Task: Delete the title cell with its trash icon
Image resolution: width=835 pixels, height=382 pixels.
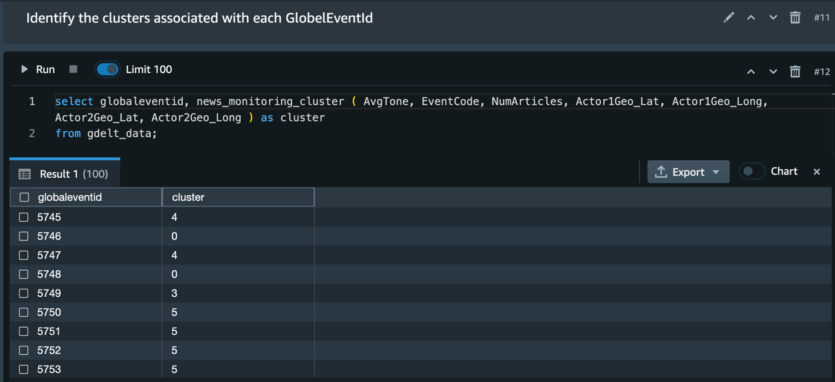Action: tap(795, 18)
